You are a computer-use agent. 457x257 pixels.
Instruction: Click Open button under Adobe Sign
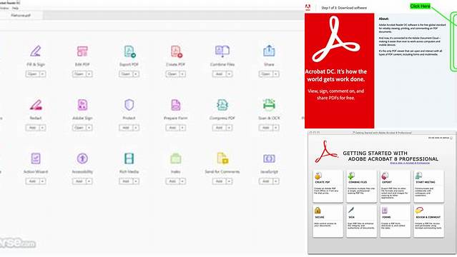pyautogui.click(x=79, y=128)
